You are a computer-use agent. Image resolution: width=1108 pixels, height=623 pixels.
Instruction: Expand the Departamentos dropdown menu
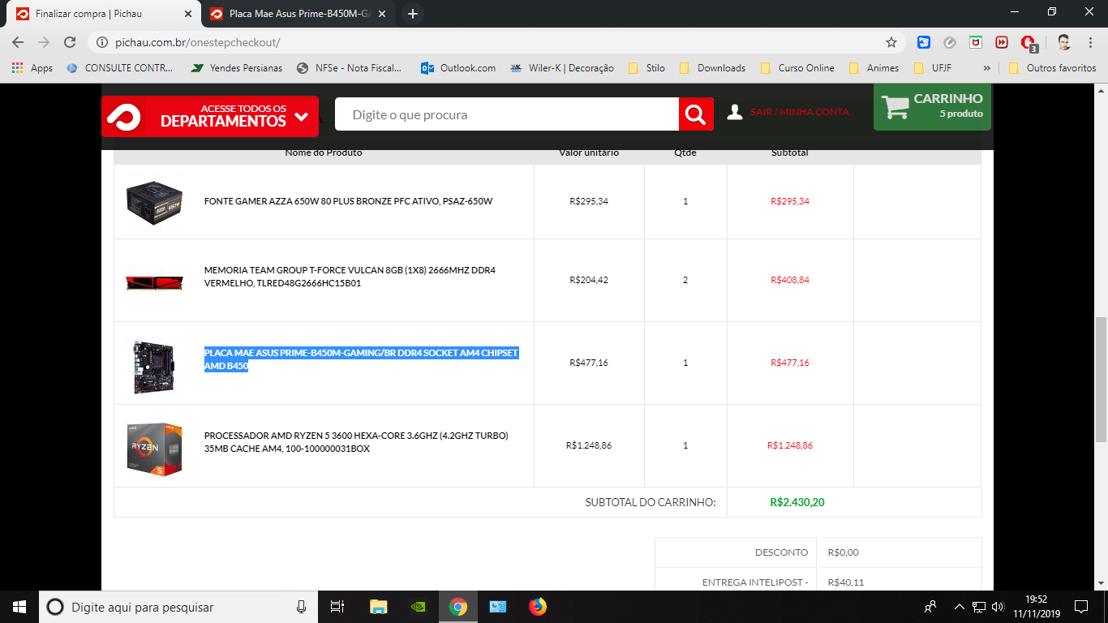[210, 116]
